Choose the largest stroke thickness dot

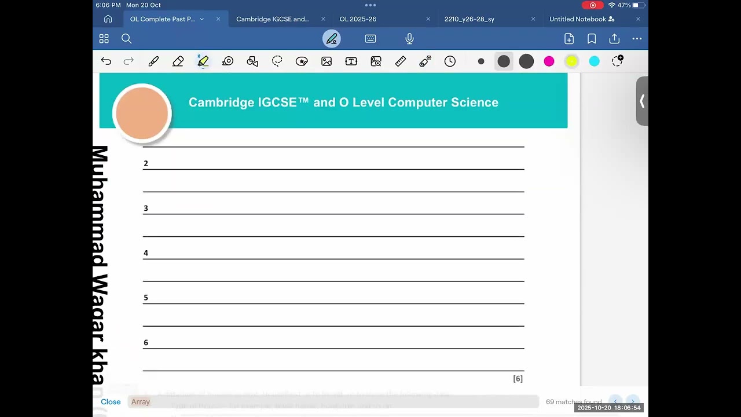tap(526, 61)
